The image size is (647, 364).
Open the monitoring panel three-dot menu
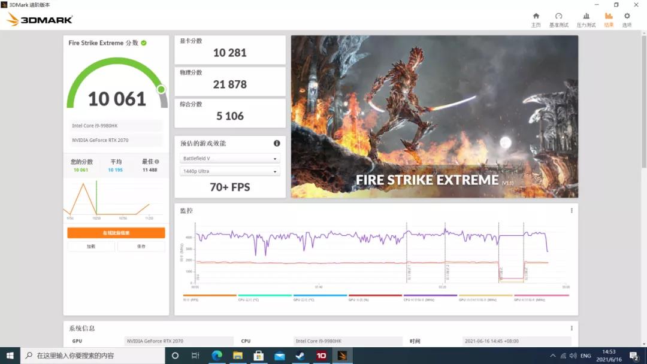(x=572, y=211)
